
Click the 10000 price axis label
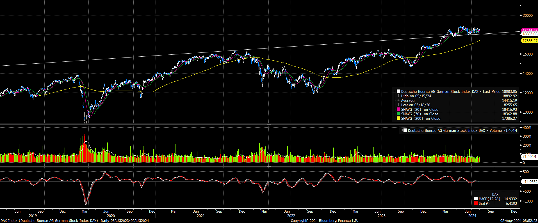[x=528, y=112]
